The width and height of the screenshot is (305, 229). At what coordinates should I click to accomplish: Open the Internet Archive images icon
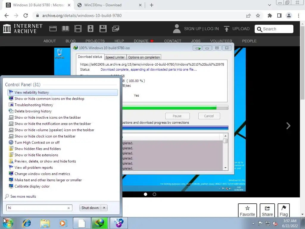click(116, 29)
